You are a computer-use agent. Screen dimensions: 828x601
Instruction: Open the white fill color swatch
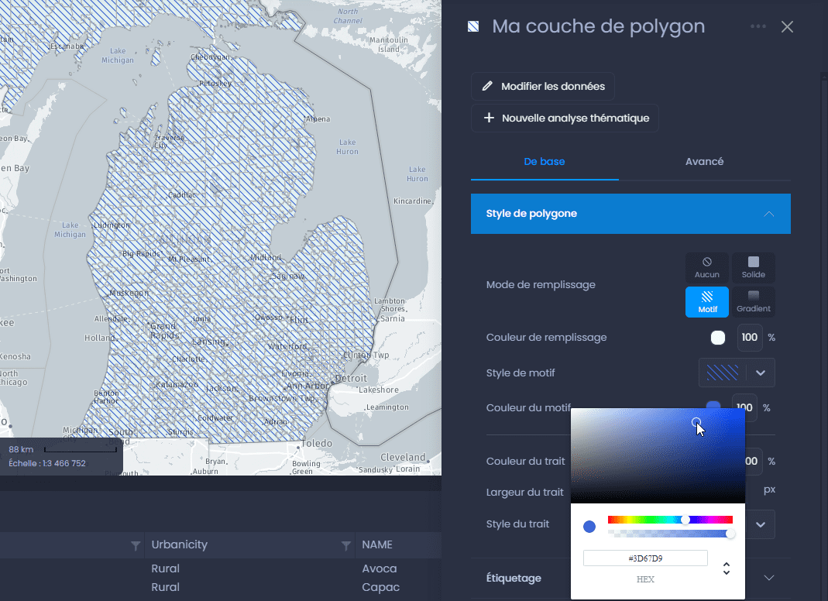tap(718, 338)
